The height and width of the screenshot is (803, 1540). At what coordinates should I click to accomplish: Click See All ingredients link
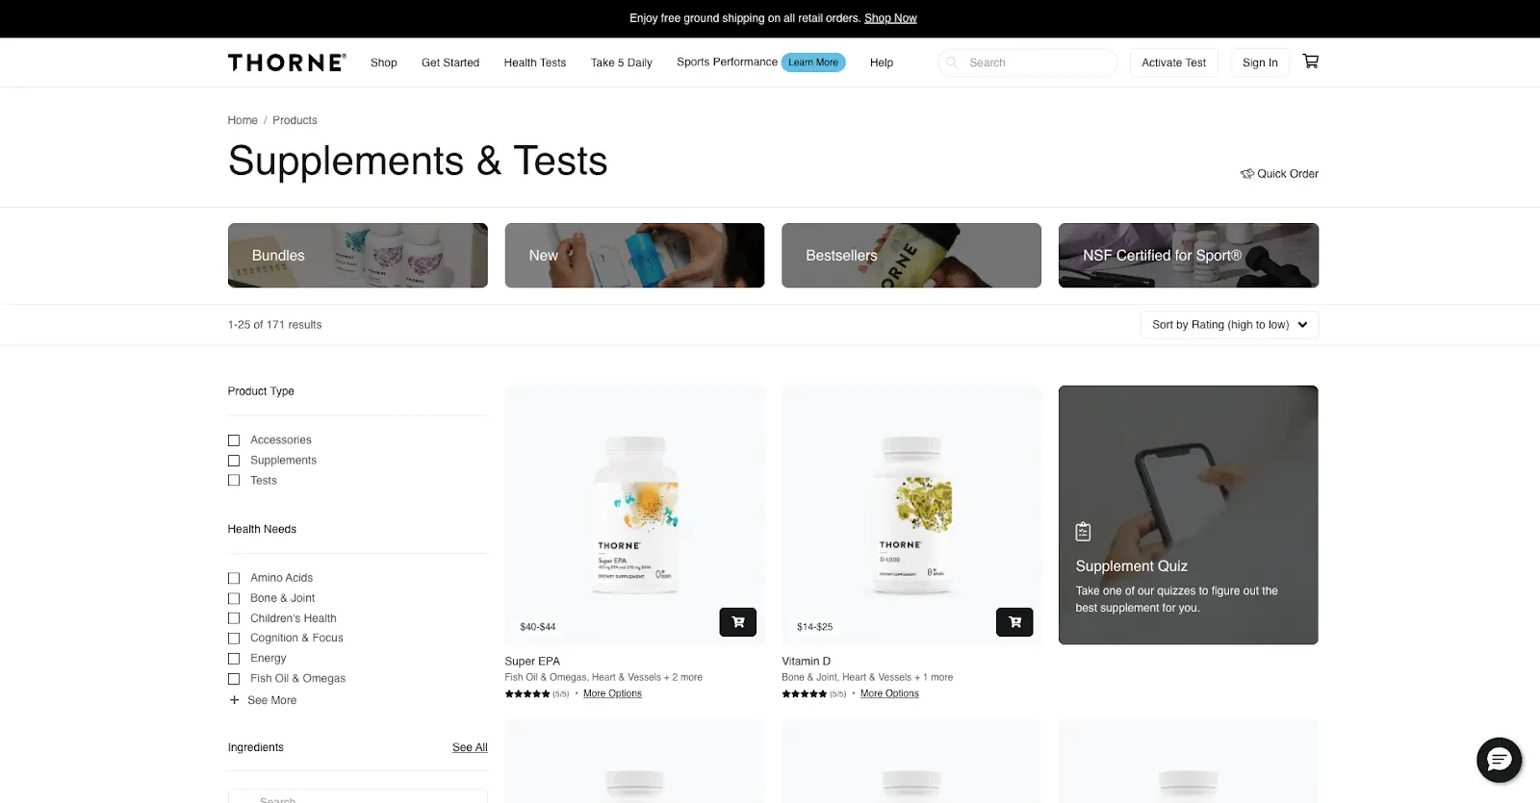(x=470, y=747)
